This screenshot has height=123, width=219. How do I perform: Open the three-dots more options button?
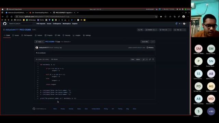(153, 42)
